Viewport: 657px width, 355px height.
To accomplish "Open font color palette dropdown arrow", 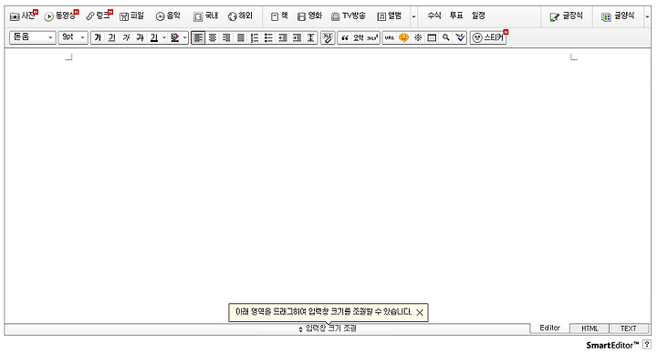I will click(164, 37).
